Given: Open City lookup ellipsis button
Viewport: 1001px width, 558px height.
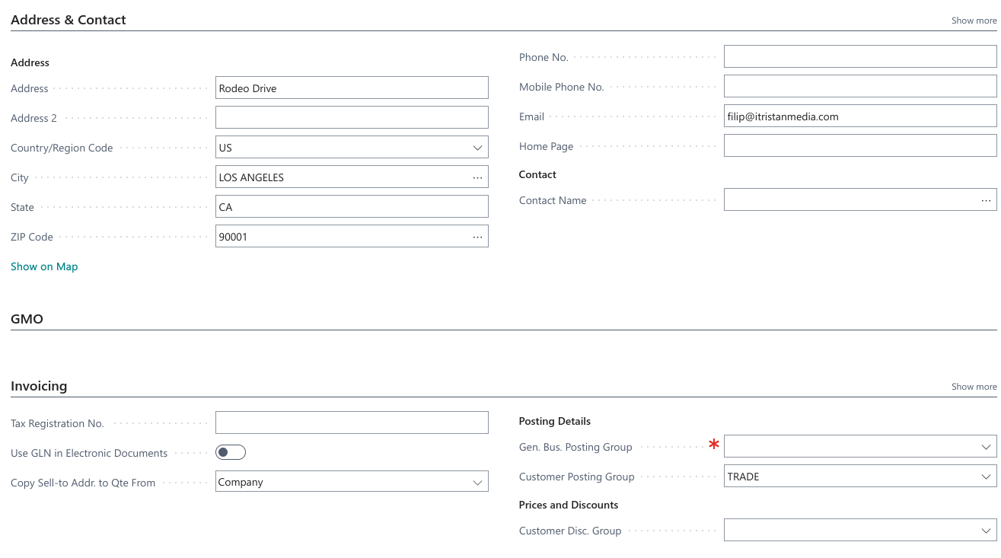Looking at the screenshot, I should (x=477, y=177).
